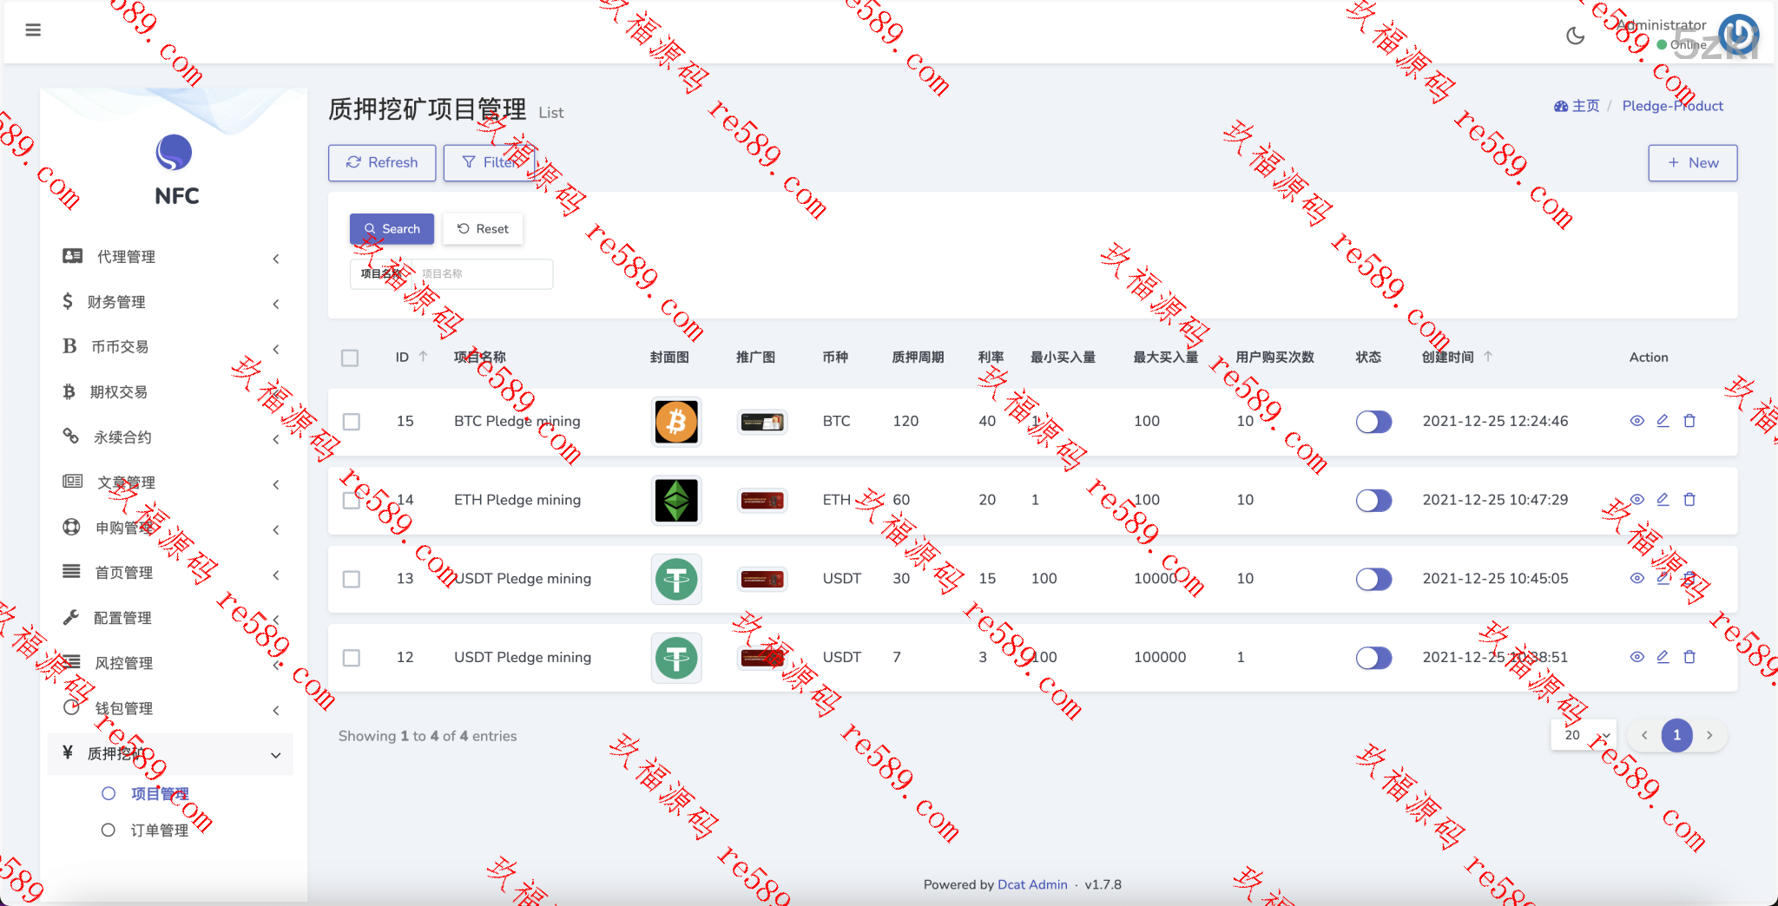Expand the 代理管理 sidebar menu

169,257
